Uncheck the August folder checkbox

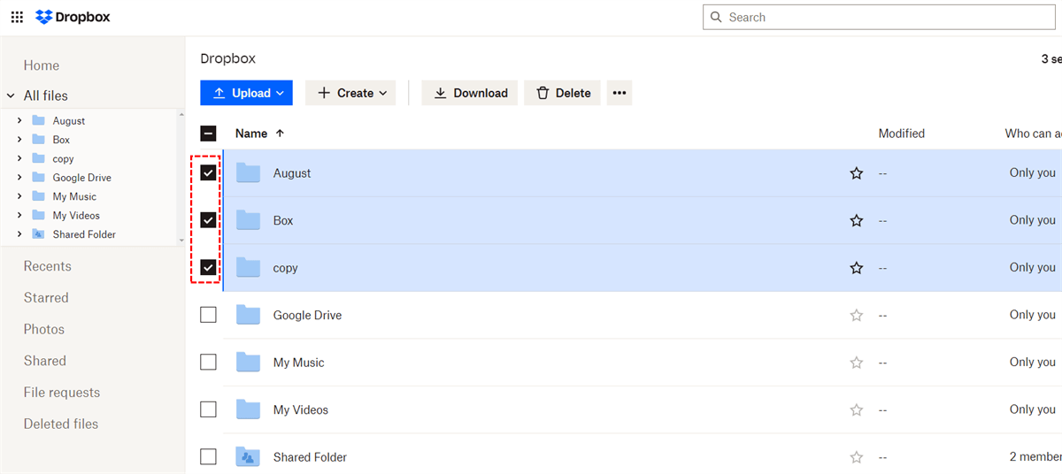[x=208, y=173]
